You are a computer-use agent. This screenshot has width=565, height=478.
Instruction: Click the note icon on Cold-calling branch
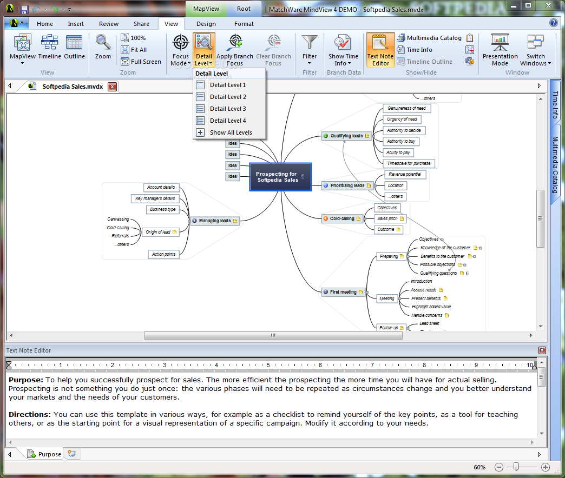tap(358, 219)
